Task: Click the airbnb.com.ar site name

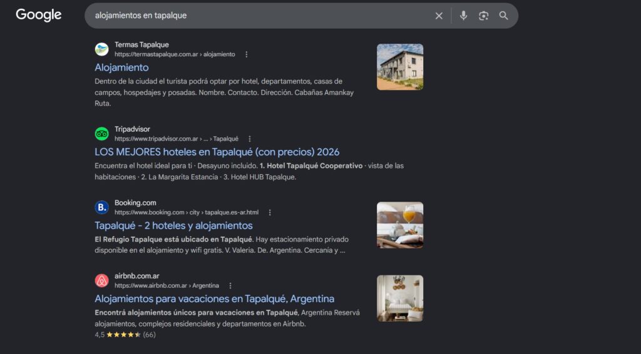Action: pyautogui.click(x=137, y=276)
